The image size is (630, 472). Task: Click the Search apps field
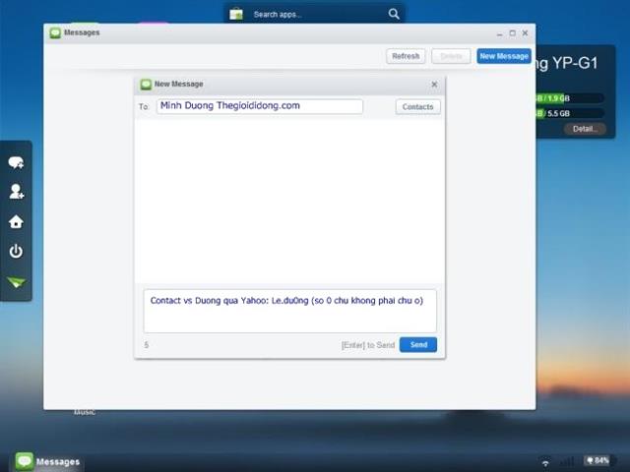[x=315, y=14]
